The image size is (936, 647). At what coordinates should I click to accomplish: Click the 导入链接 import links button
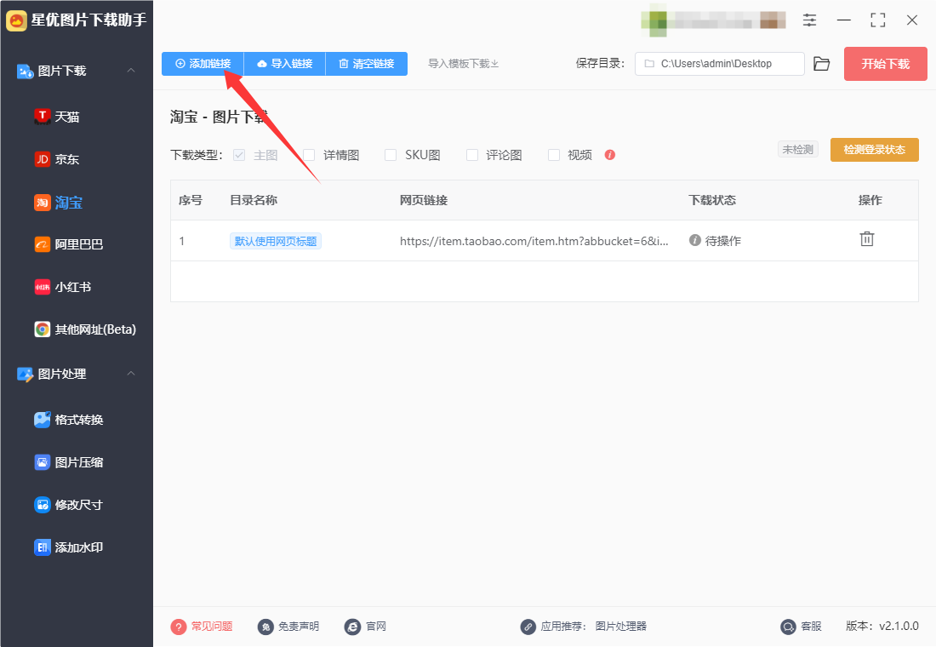point(285,63)
